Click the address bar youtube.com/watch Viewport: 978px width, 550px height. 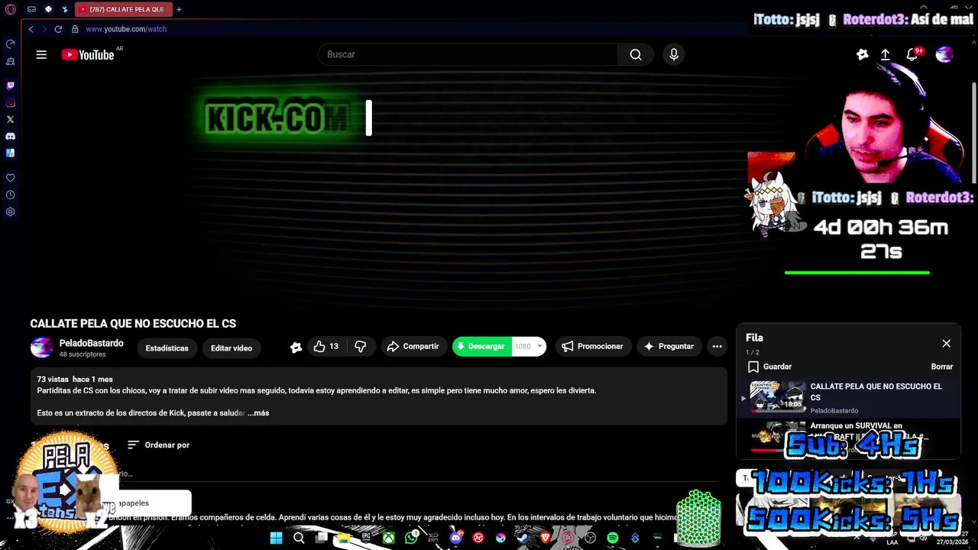tap(126, 29)
